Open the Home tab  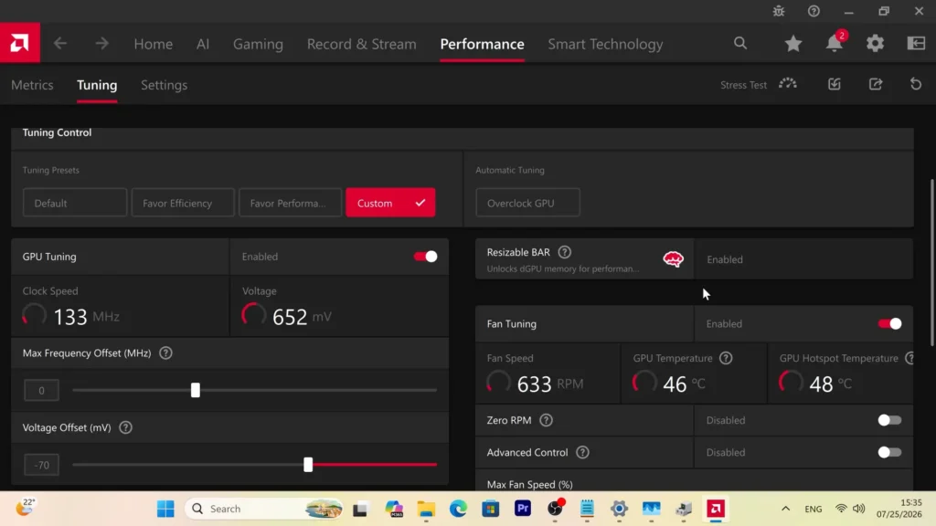pos(154,44)
